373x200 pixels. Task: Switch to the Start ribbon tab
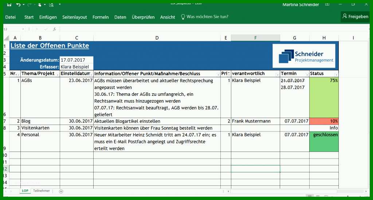29,17
